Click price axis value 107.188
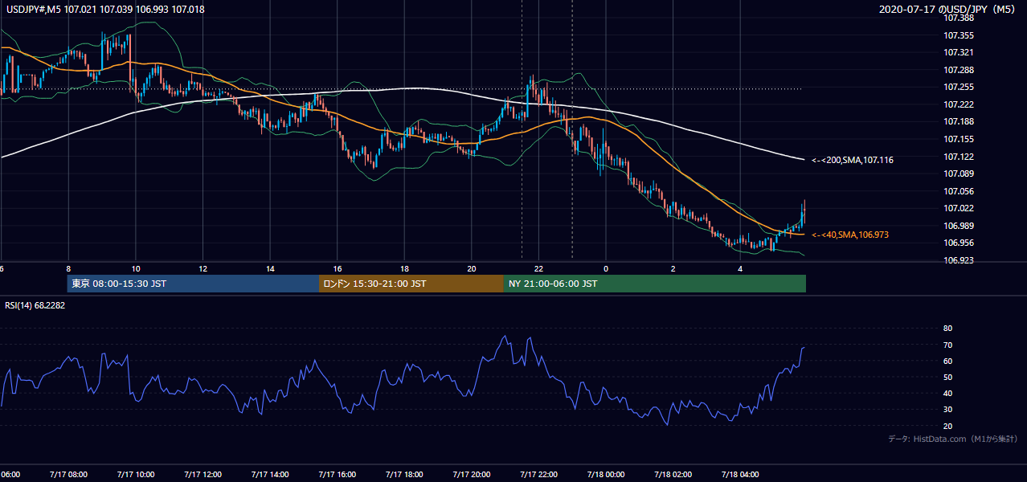This screenshot has height=482, width=1027. click(x=959, y=122)
